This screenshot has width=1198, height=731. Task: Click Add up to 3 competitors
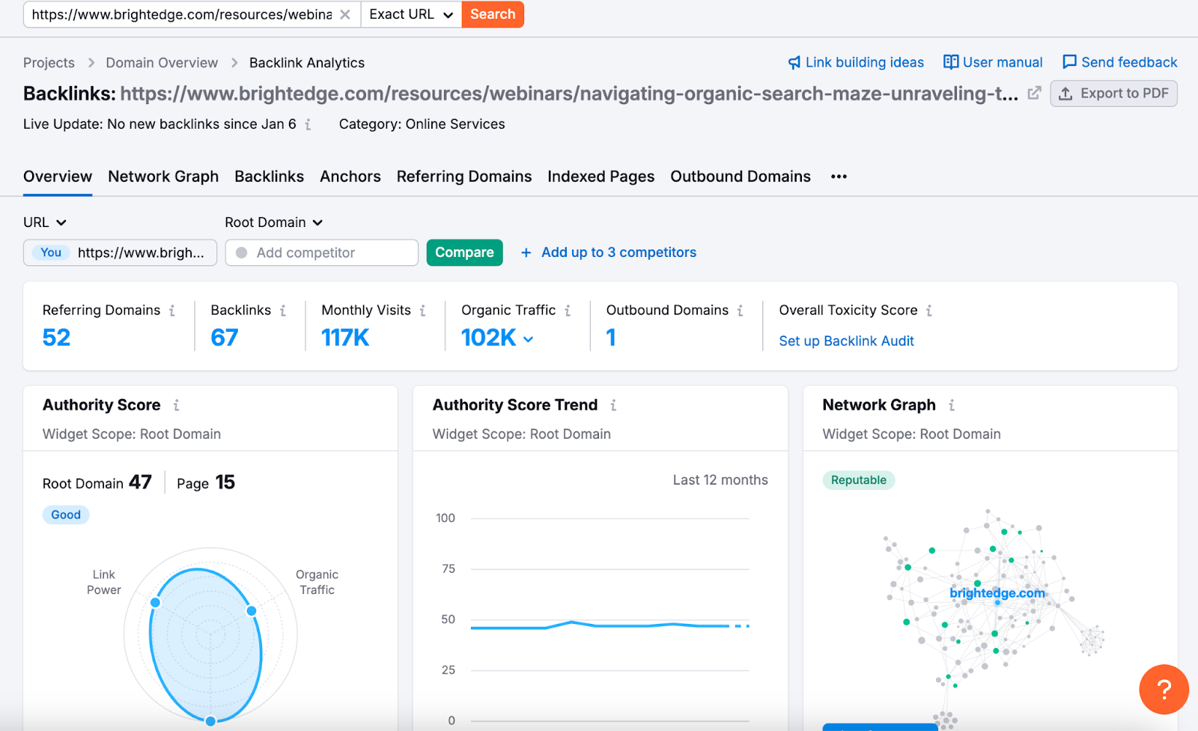(x=609, y=252)
